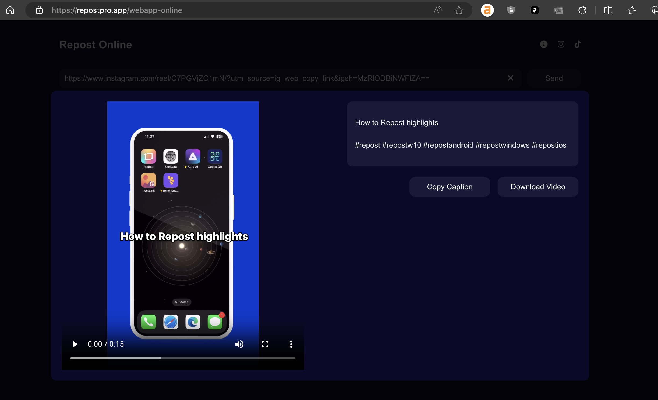This screenshot has height=400, width=658.
Task: Clear the pasted Instagram link with the X icon
Action: pos(510,78)
